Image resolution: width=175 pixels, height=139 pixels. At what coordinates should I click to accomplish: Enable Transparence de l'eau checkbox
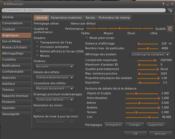coord(37,43)
